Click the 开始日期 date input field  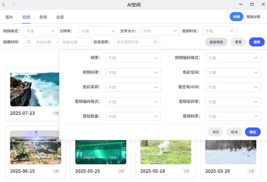pyautogui.click(x=44, y=42)
